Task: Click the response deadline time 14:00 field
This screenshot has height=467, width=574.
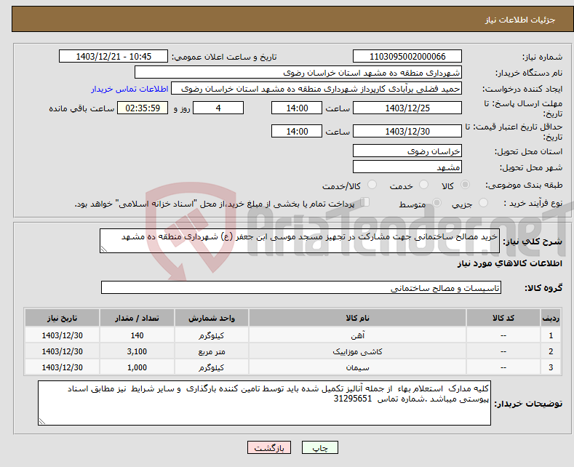Action: pyautogui.click(x=297, y=108)
